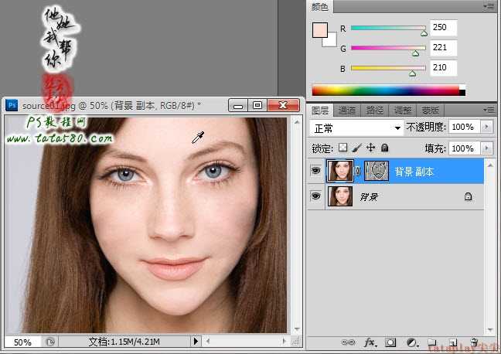Screen dimensions: 501x354
Task: Open the 不透明度 slider arrow
Action: (486, 127)
